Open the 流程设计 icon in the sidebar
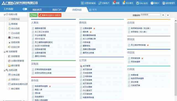The height and width of the screenshot is (101, 177). (x=9, y=79)
